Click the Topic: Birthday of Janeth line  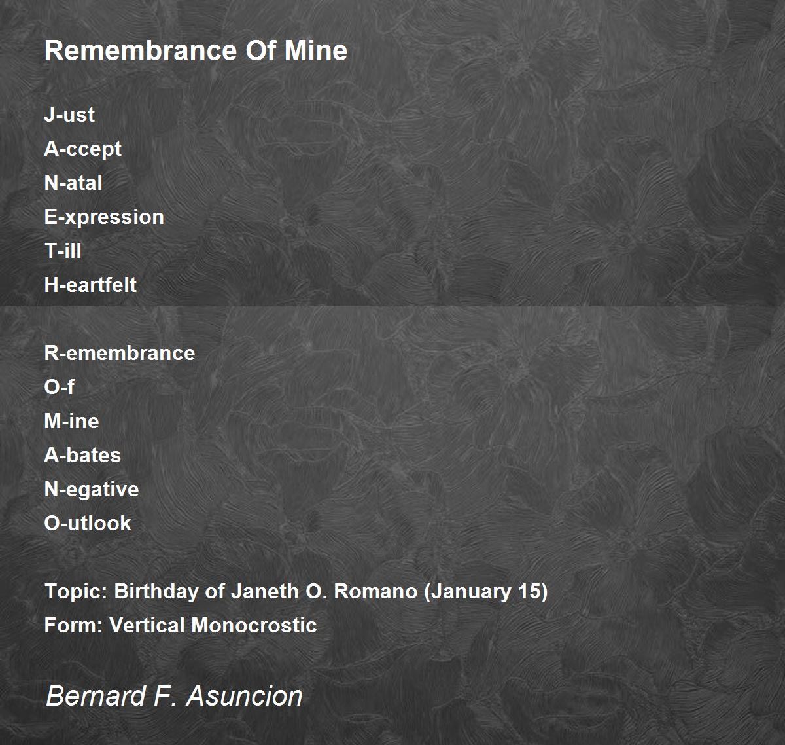click(x=296, y=592)
